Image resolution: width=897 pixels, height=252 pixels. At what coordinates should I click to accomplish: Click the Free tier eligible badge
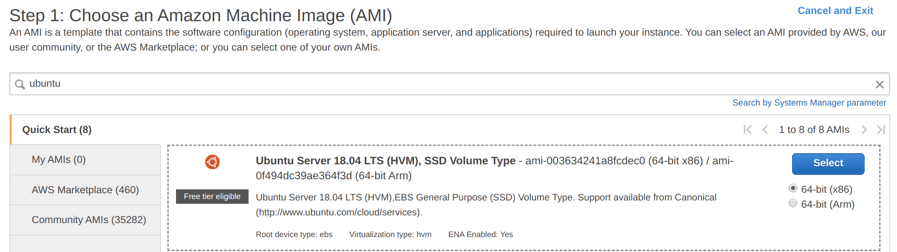(212, 197)
